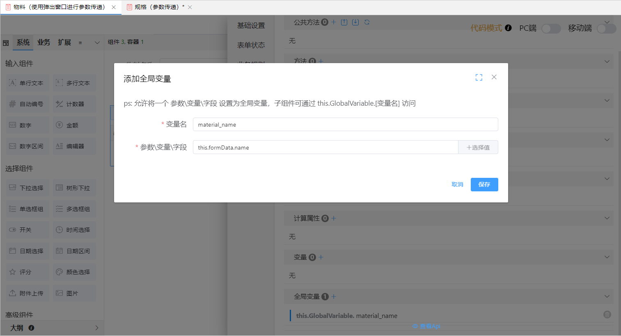The width and height of the screenshot is (621, 336).
Task: Click the download icon beside 公共方法
Action: click(355, 22)
